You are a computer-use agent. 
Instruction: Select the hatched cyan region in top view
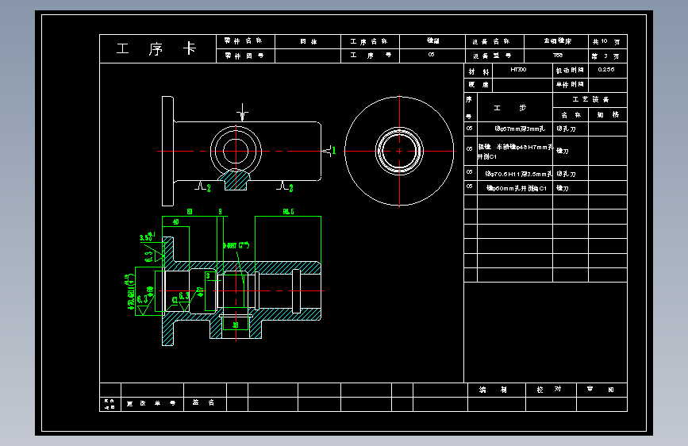click(236, 179)
